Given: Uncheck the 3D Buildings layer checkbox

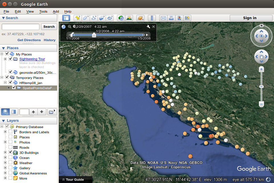Looking at the screenshot, I should tap(11, 152).
